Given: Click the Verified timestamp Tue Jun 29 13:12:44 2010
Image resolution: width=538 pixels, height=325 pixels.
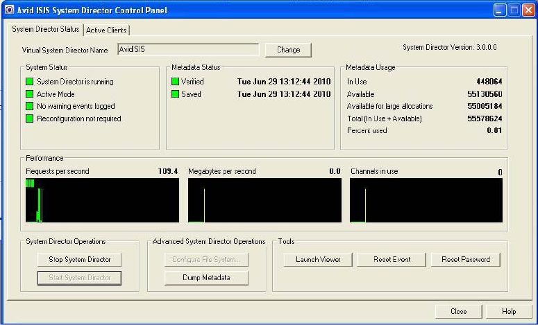Looking at the screenshot, I should point(284,82).
